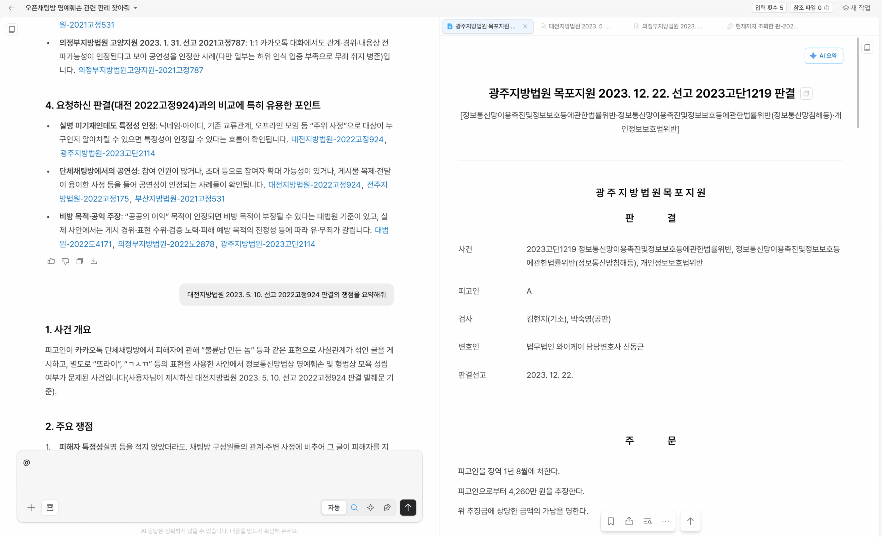Give the answer a thumbs down
This screenshot has width=882, height=537.
pyautogui.click(x=65, y=261)
